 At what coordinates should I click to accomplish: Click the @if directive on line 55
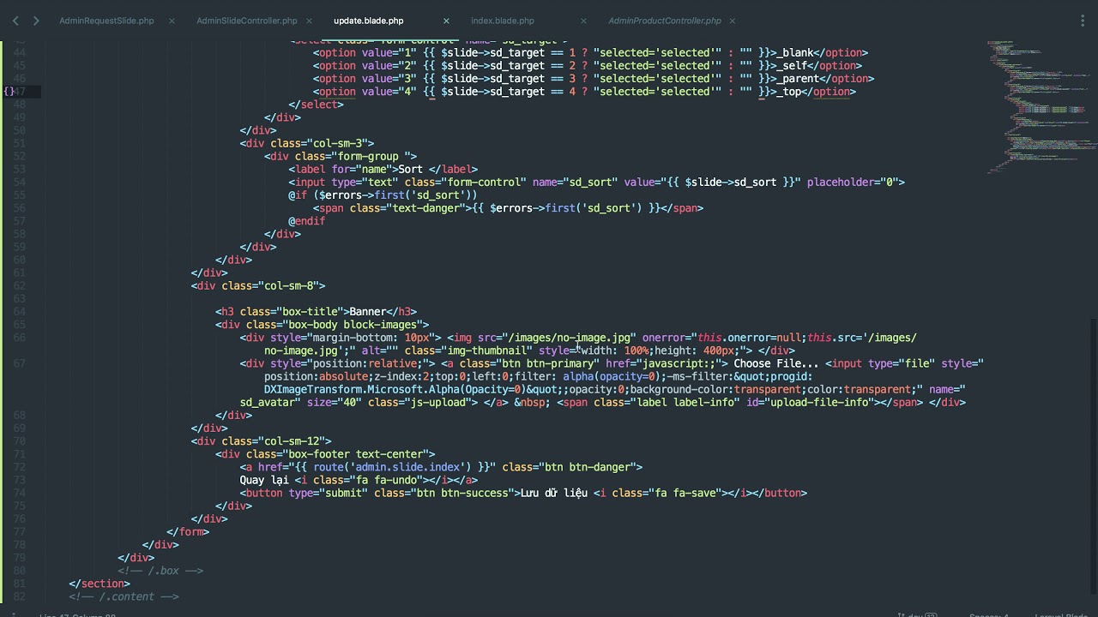(x=298, y=195)
